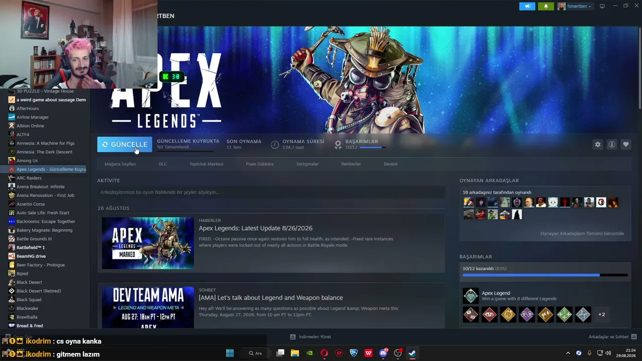Viewport: 642px width, 361px height.
Task: Select Black Squad in the library
Action: [x=29, y=300]
